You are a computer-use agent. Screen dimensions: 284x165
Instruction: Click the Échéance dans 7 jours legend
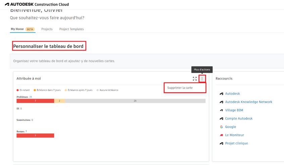click(x=47, y=90)
